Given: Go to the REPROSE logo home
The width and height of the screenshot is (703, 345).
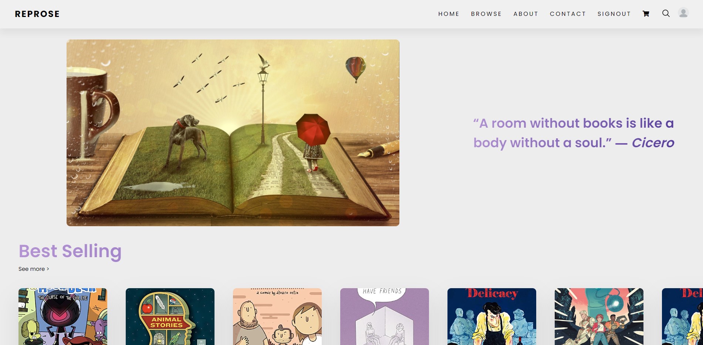Looking at the screenshot, I should point(37,14).
